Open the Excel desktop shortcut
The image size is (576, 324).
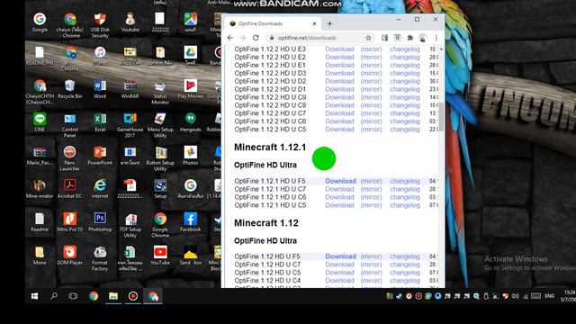coord(100,122)
